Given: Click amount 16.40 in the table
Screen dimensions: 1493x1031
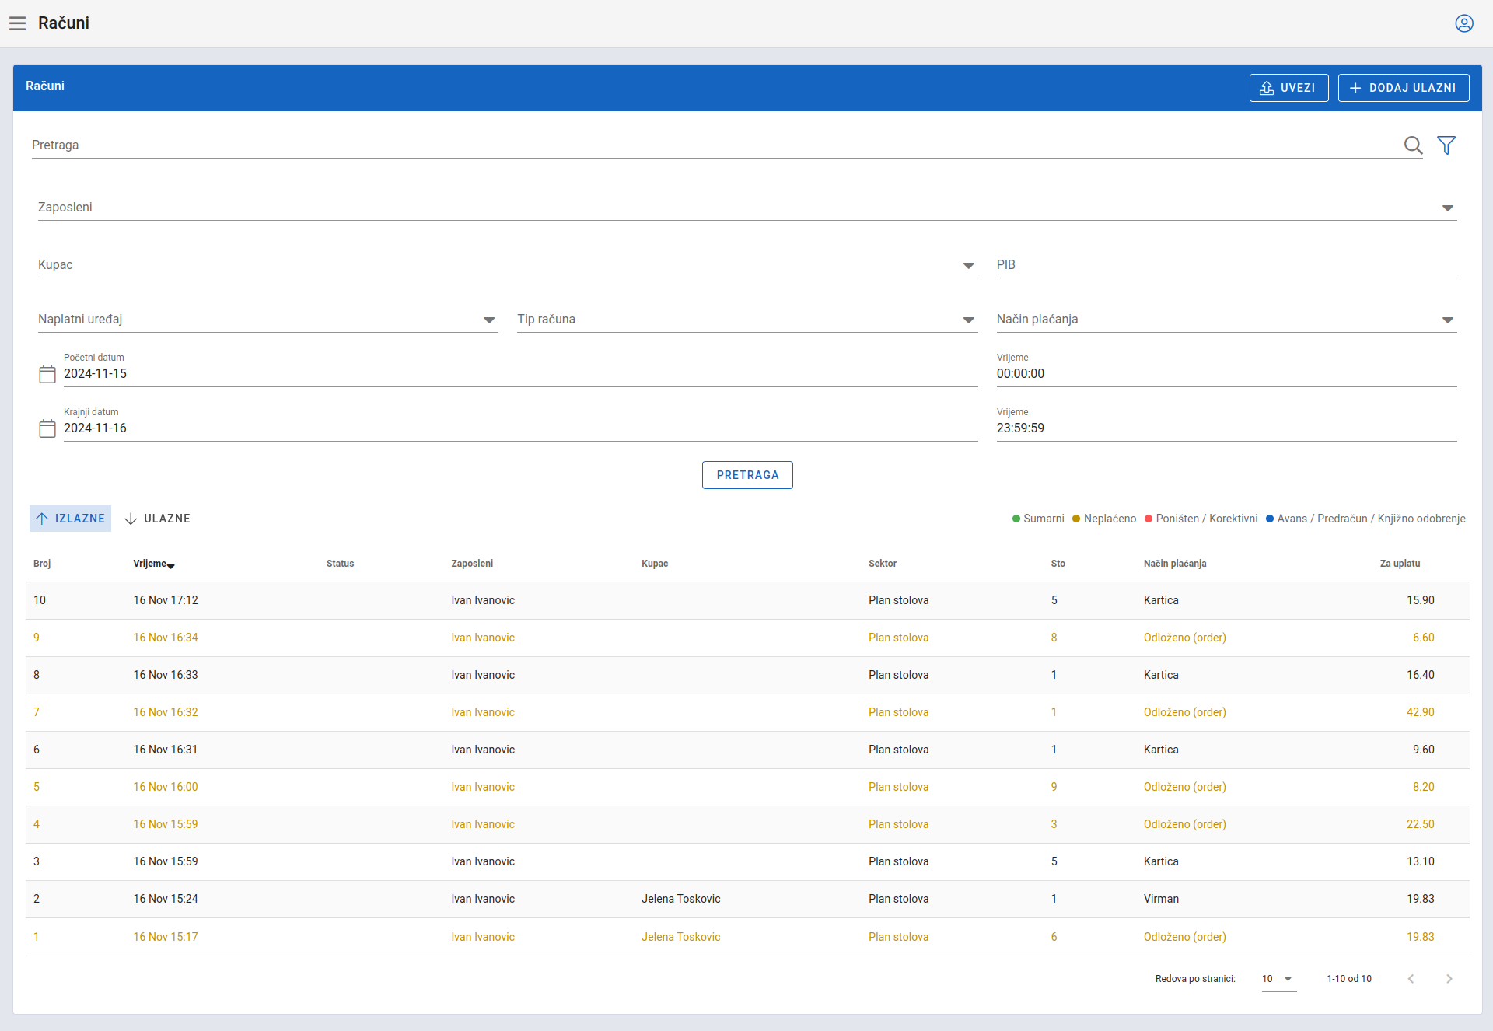Looking at the screenshot, I should 1420,676.
